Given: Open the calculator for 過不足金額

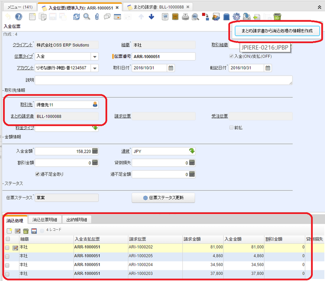Looking at the screenshot, I should pyautogui.click(x=192, y=174).
